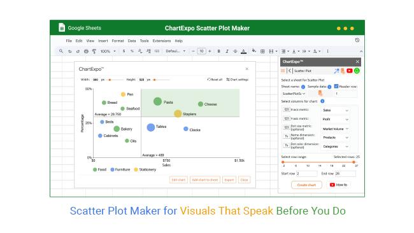Open the Format menu

(118, 41)
